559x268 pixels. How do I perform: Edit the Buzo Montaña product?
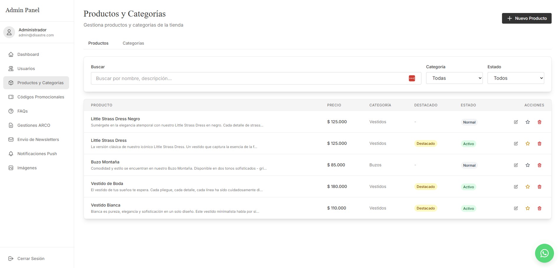tap(516, 165)
